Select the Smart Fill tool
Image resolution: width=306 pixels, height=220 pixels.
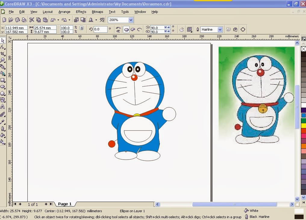click(x=3, y=73)
